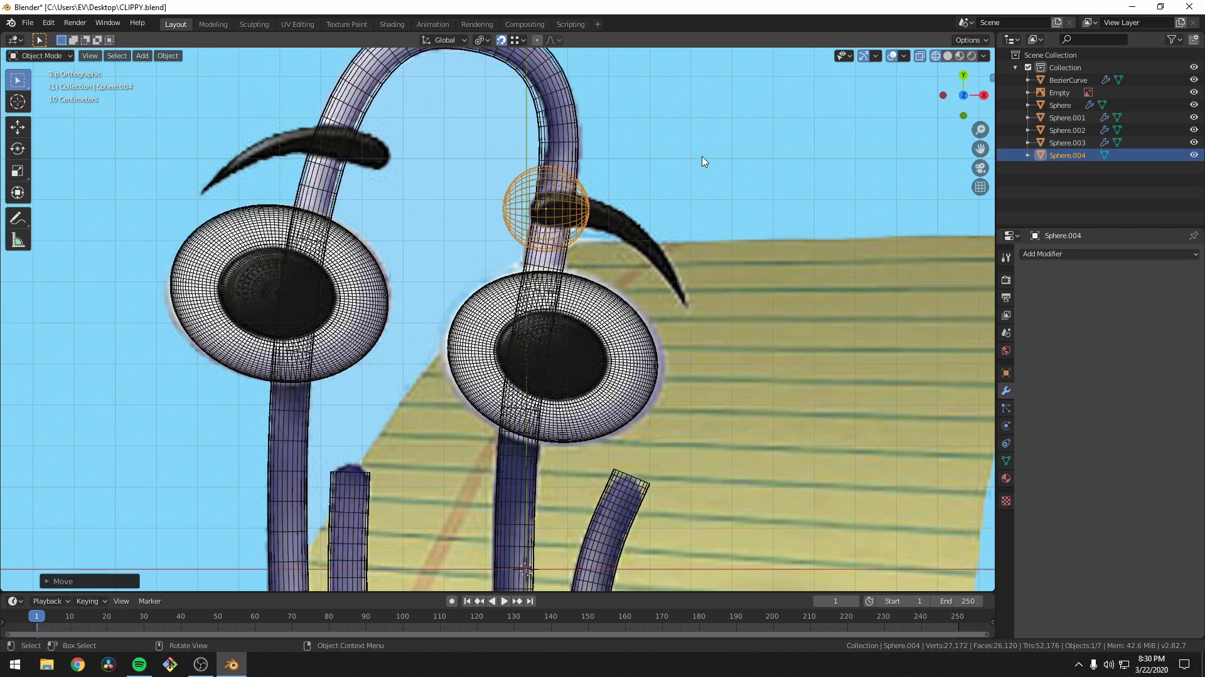Open the Render menu
The width and height of the screenshot is (1205, 677).
[75, 23]
